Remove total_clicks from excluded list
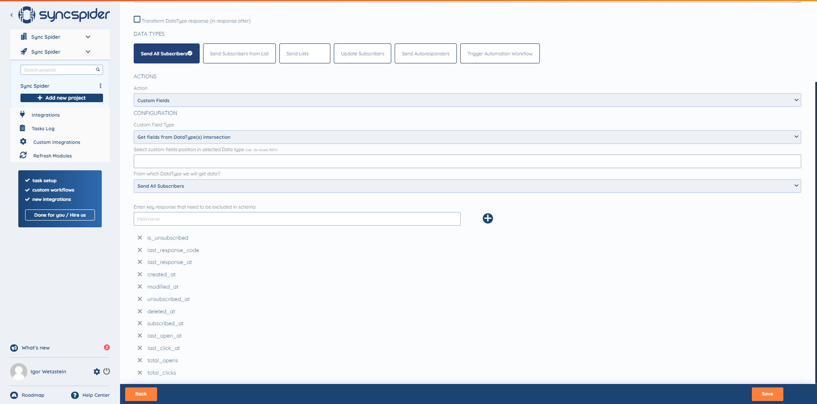The width and height of the screenshot is (817, 404). 140,372
